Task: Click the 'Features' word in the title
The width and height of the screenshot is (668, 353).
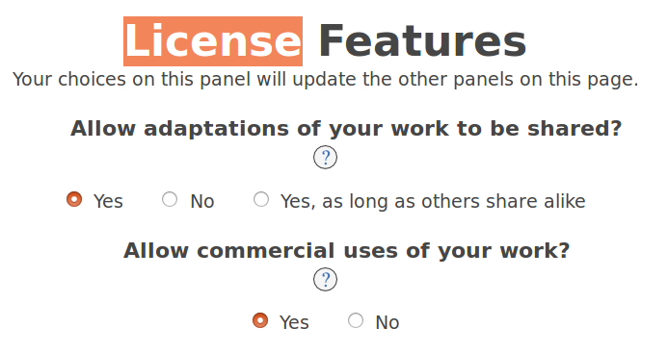Action: click(422, 41)
